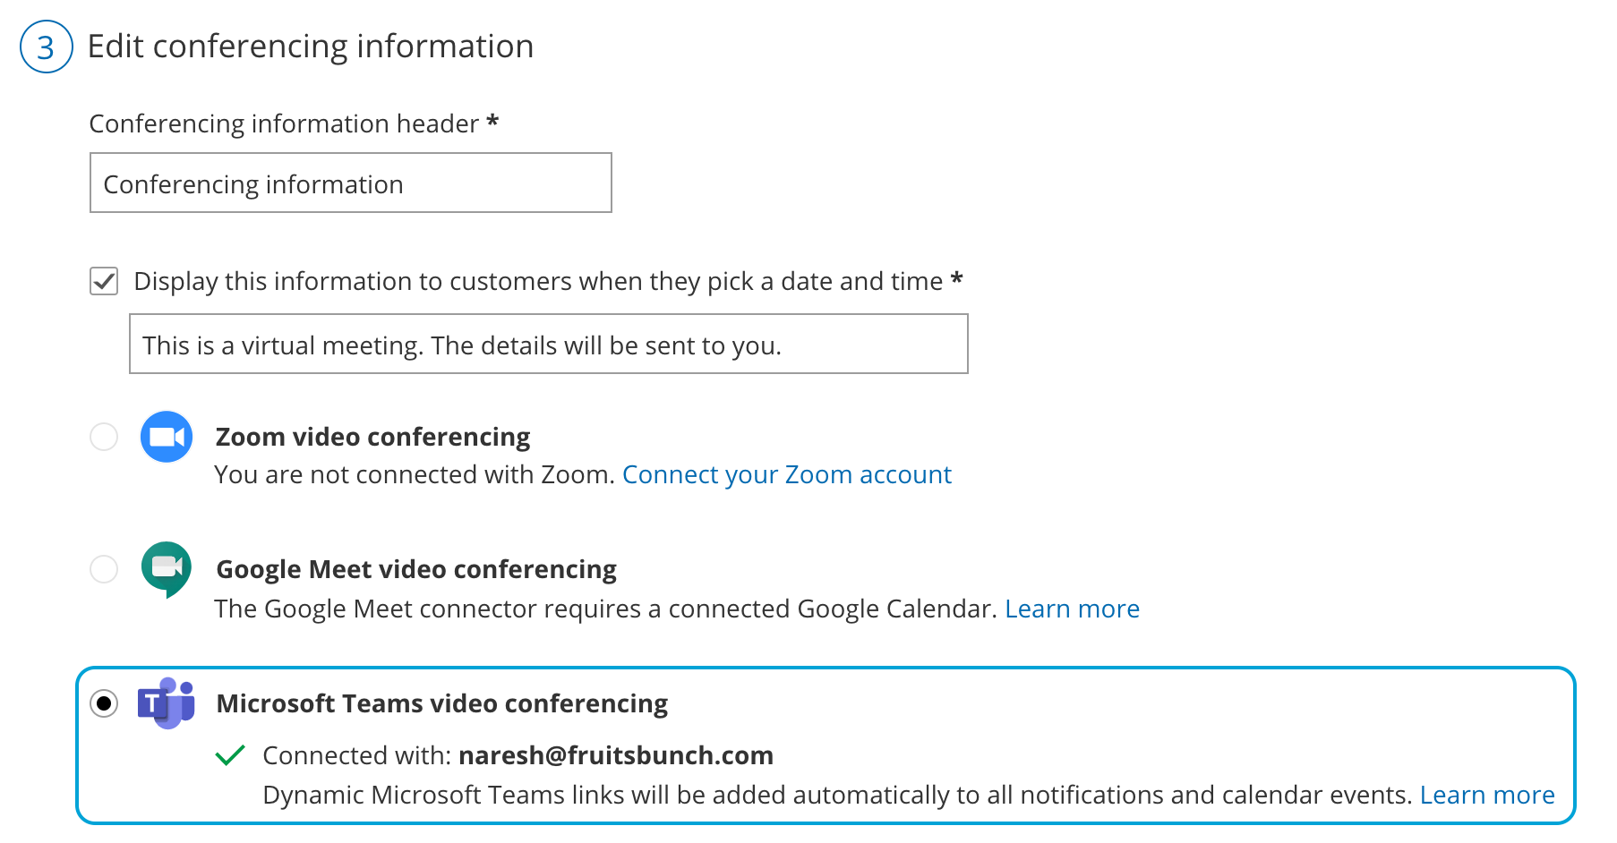Select the Zoom video conferencing radio button

coord(104,437)
